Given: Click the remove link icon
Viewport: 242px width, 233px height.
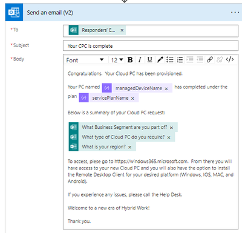Looking at the screenshot, I should [x=220, y=60].
